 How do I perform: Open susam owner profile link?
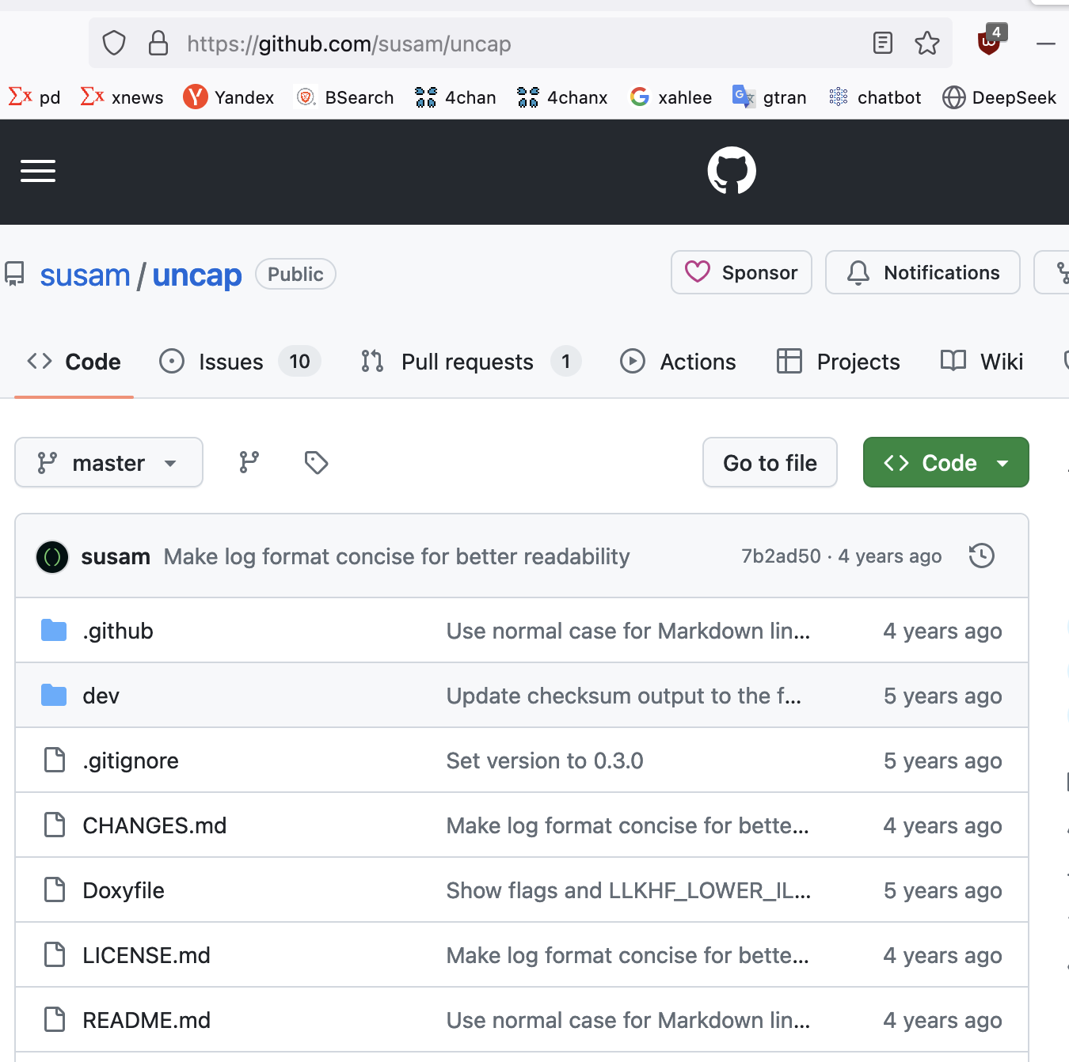pos(86,275)
